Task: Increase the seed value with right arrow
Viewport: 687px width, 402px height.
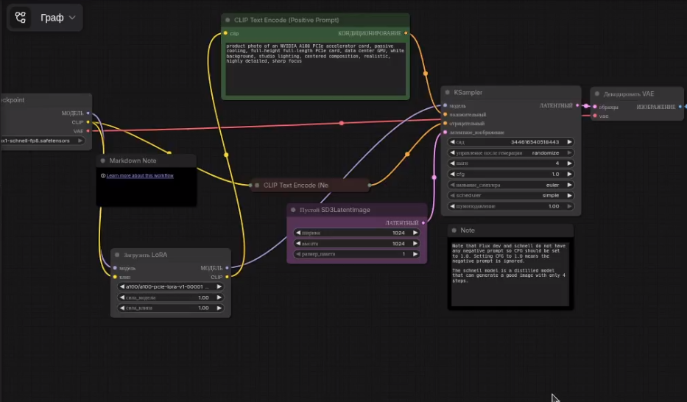Action: 569,142
